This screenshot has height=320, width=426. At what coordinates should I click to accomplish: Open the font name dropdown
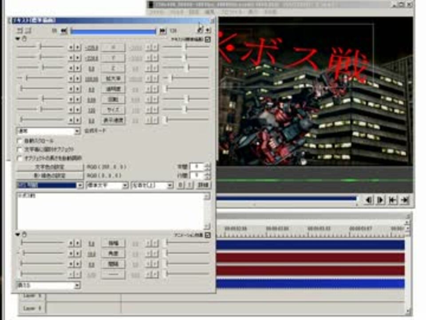click(50, 185)
